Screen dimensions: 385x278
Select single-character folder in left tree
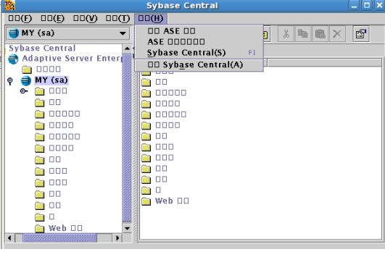pos(45,217)
